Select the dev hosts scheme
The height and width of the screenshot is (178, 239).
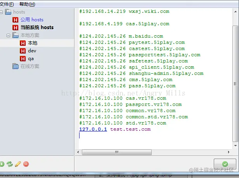point(32,51)
